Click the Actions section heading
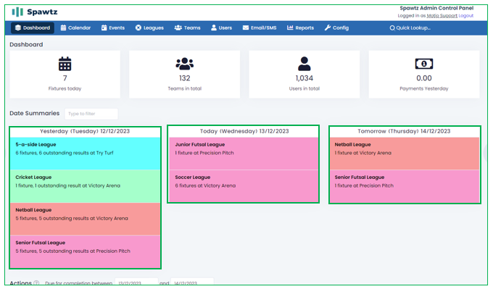This screenshot has height=289, width=493. pos(21,283)
